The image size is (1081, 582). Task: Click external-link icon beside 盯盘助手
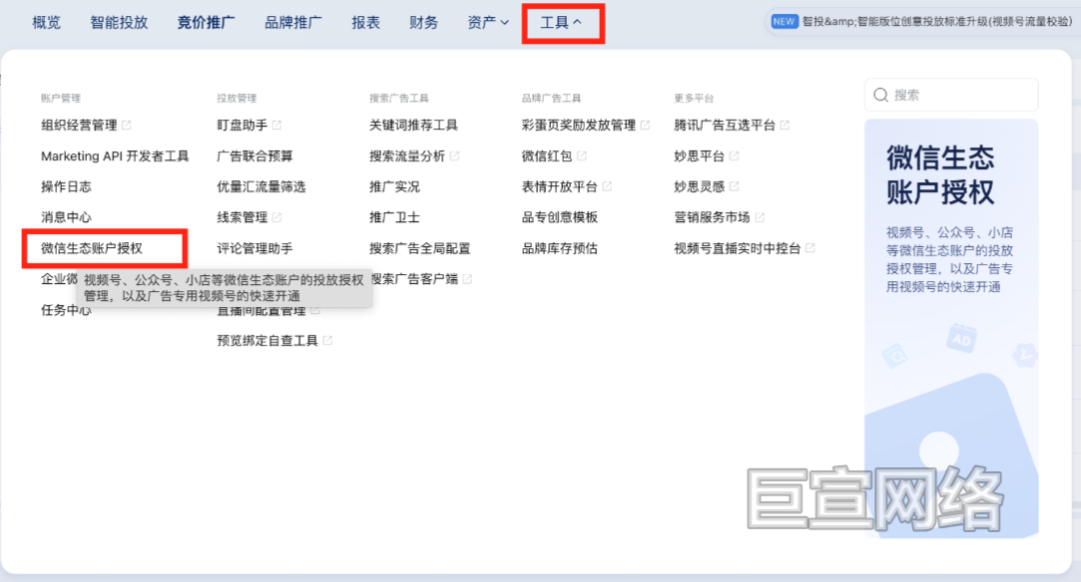coord(276,126)
